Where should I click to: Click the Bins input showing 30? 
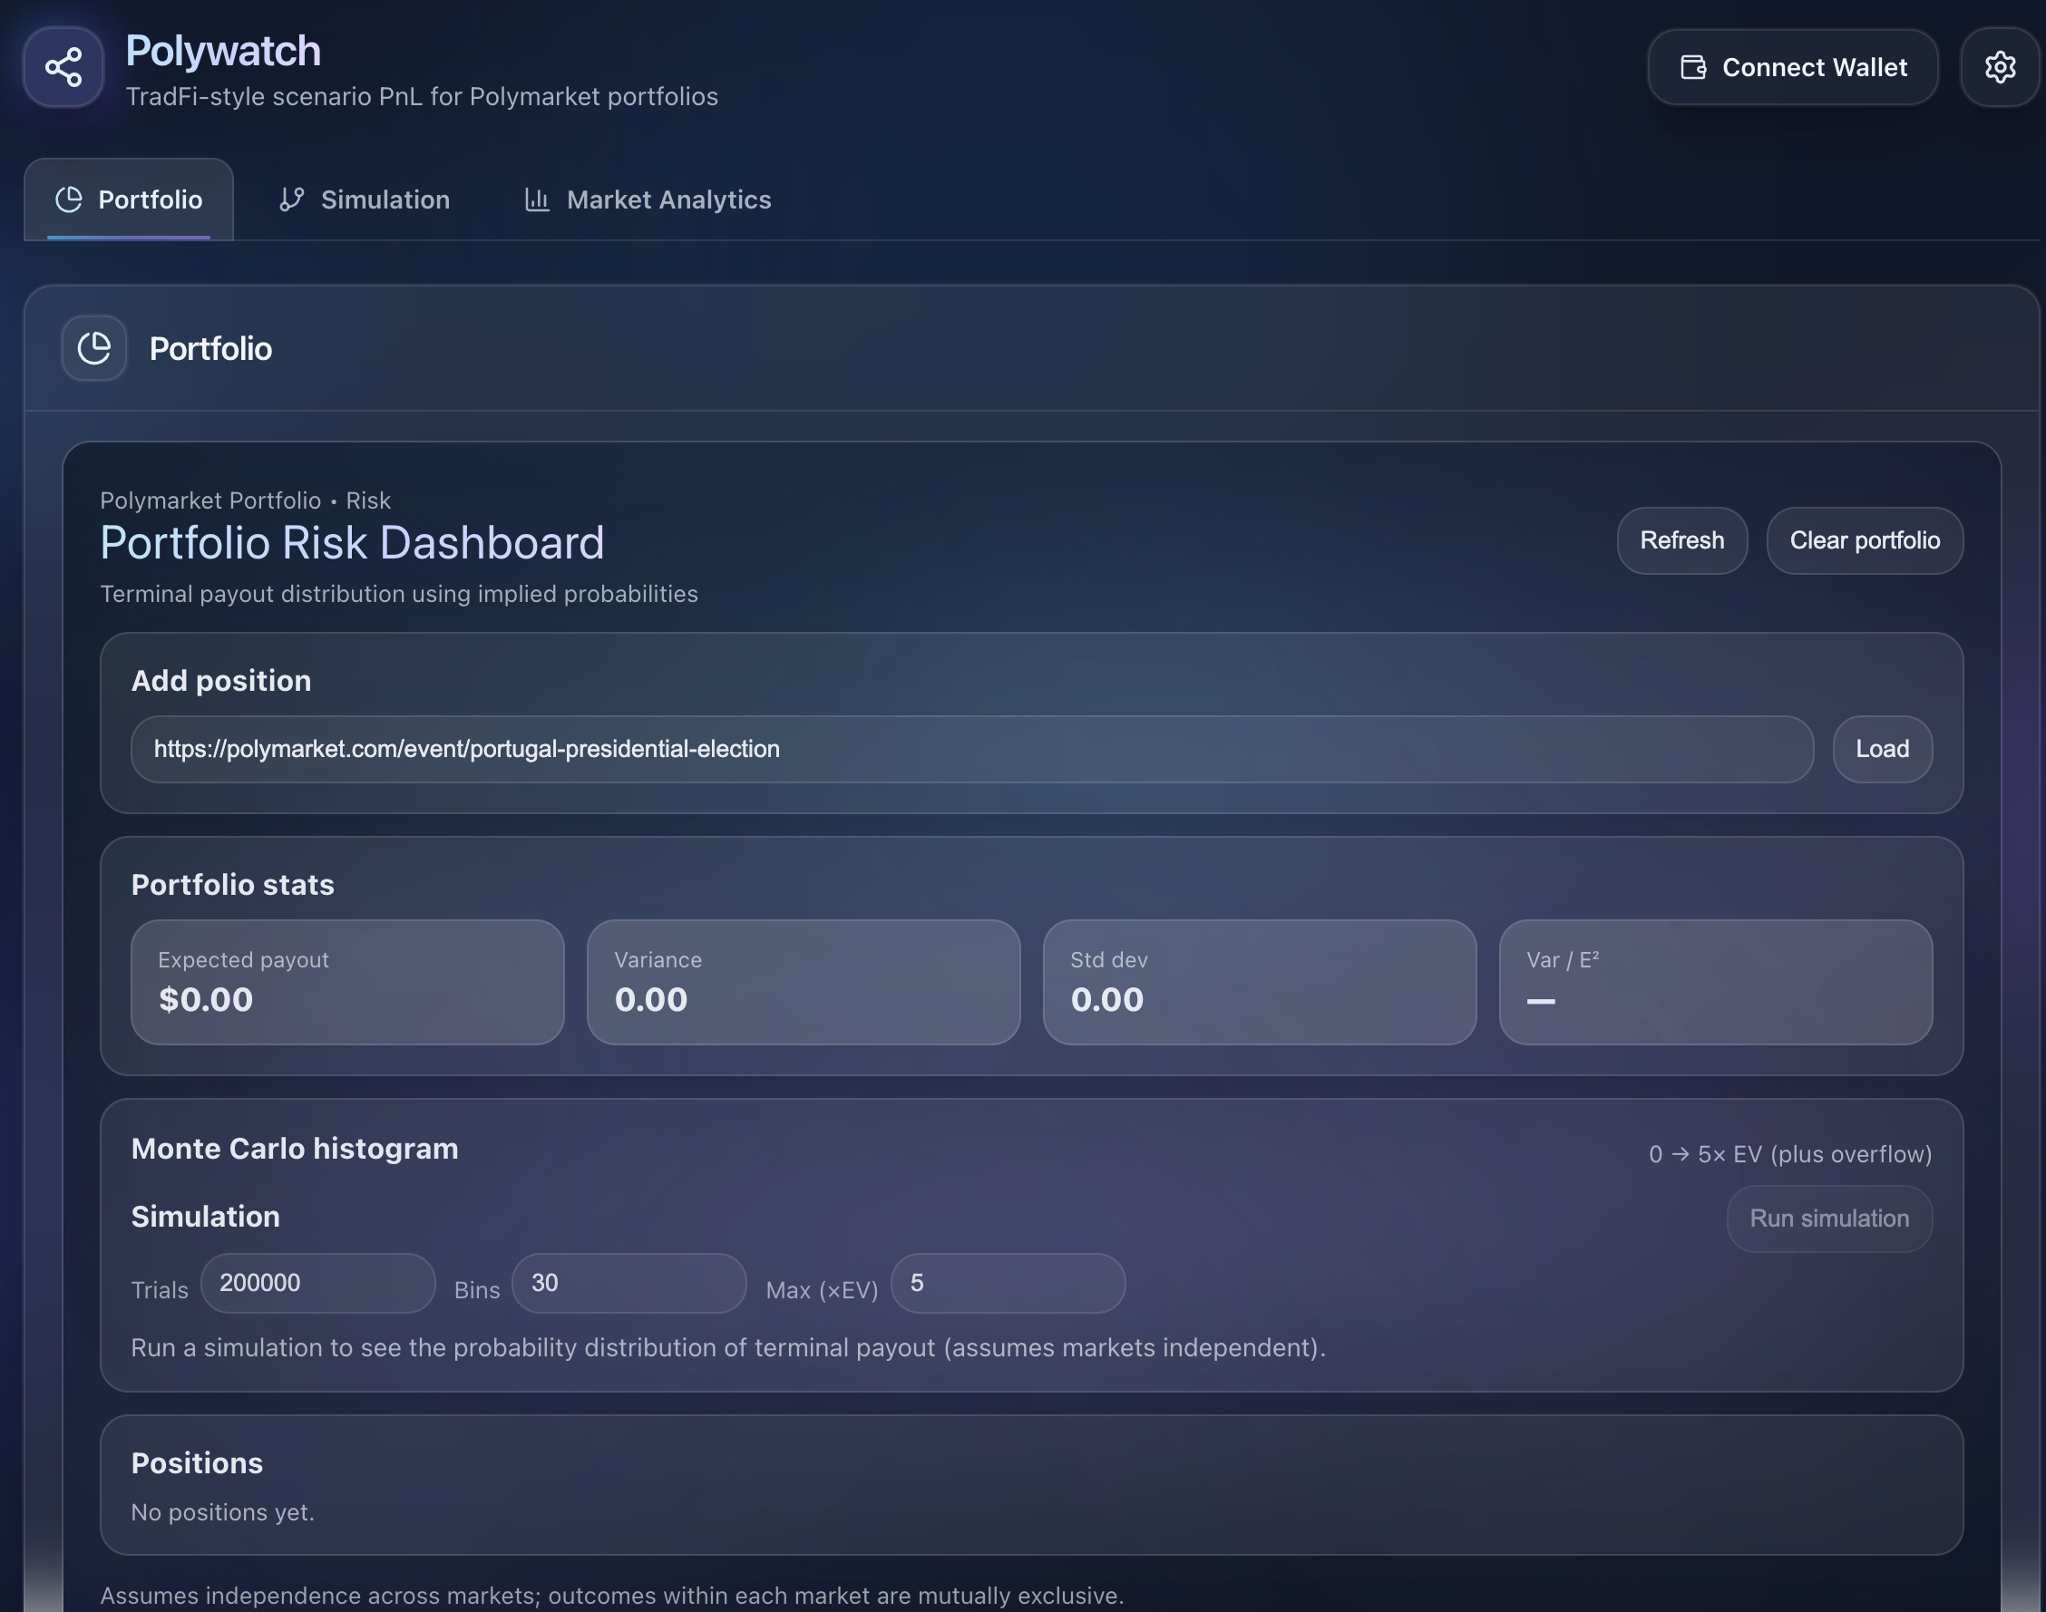[628, 1284]
